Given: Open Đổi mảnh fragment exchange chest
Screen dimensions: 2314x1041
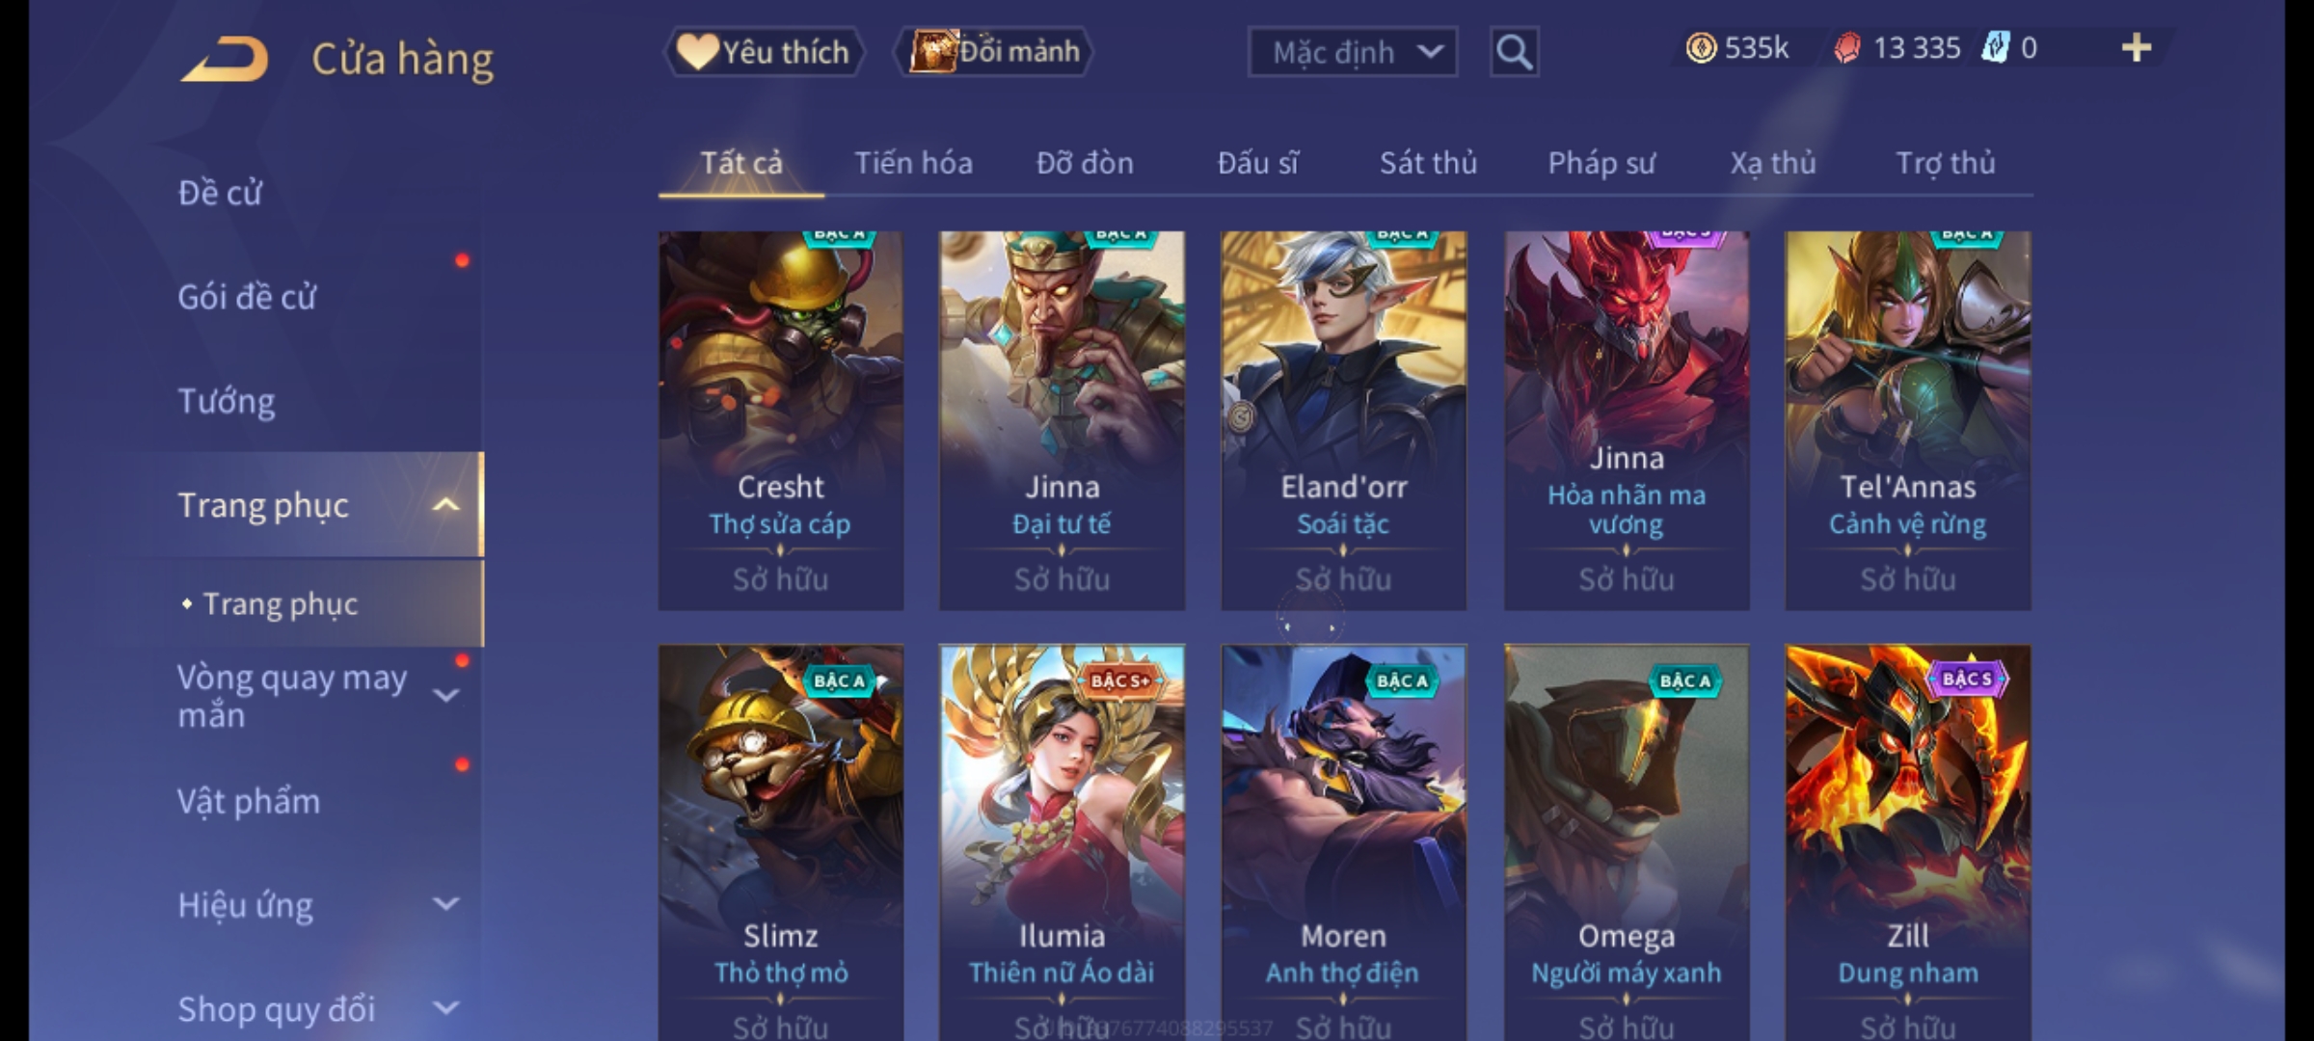Looking at the screenshot, I should pyautogui.click(x=993, y=52).
